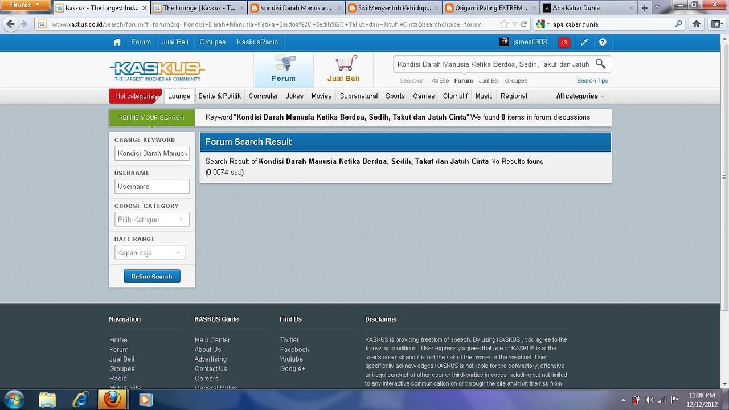Click the Firefox taskbar icon
Image resolution: width=729 pixels, height=410 pixels.
point(112,400)
